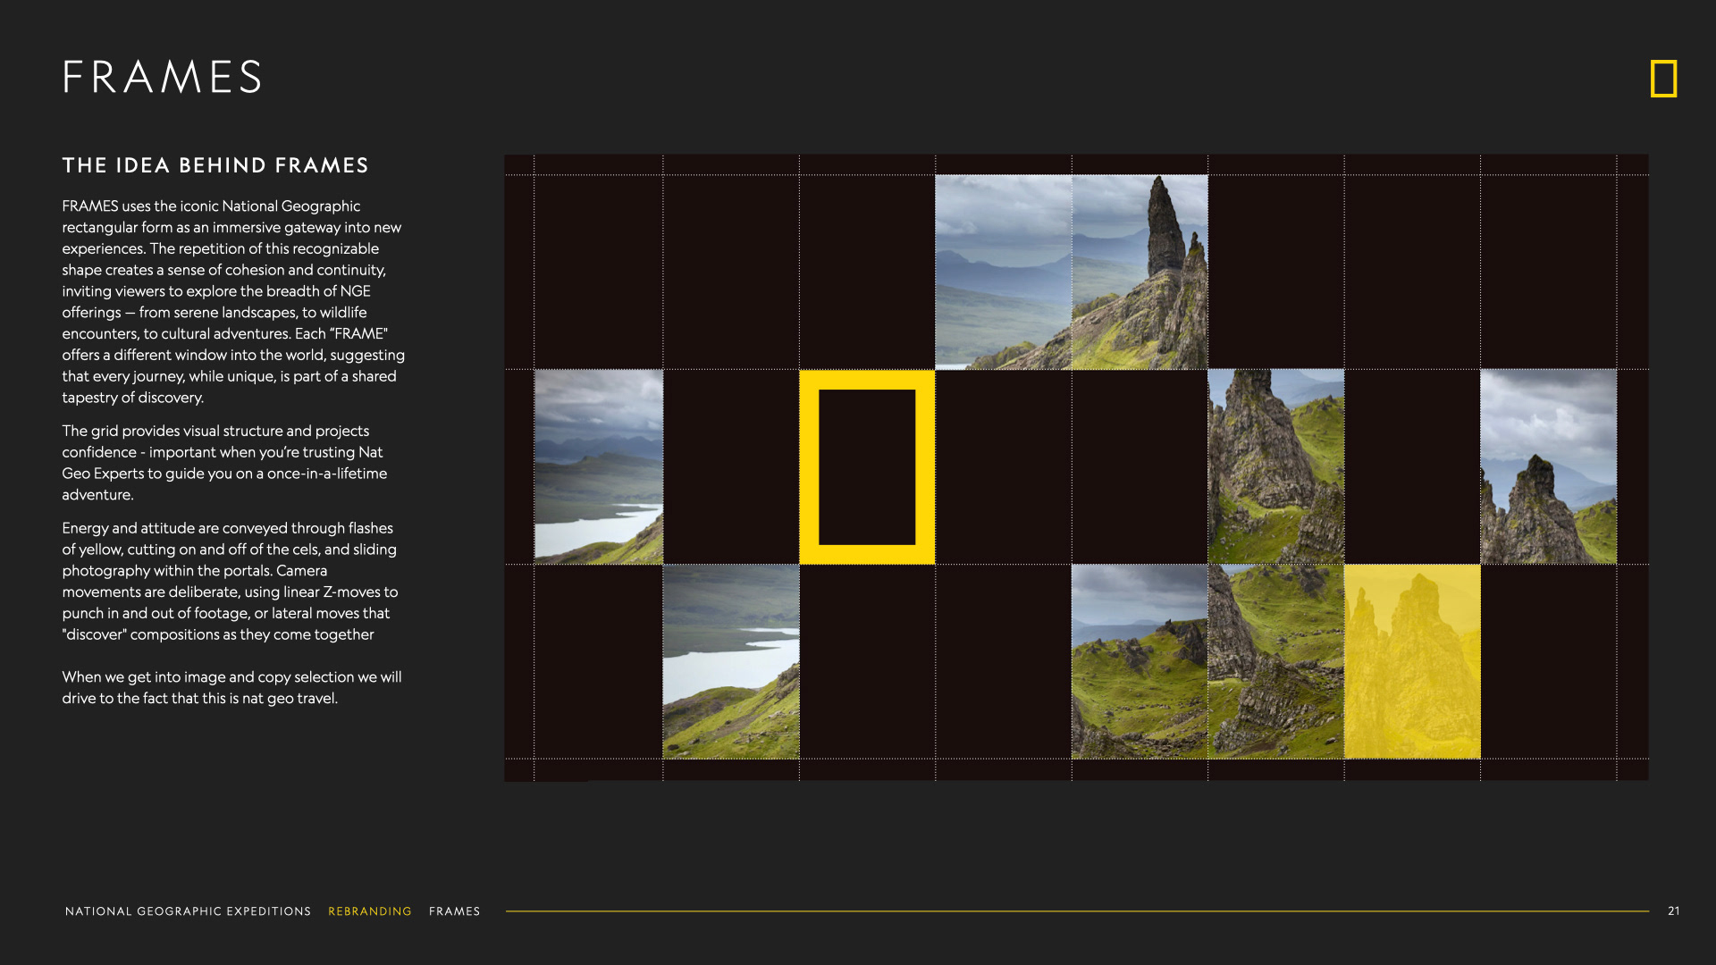
Task: Click the bottom-row lake and hillside tile
Action: (x=731, y=661)
